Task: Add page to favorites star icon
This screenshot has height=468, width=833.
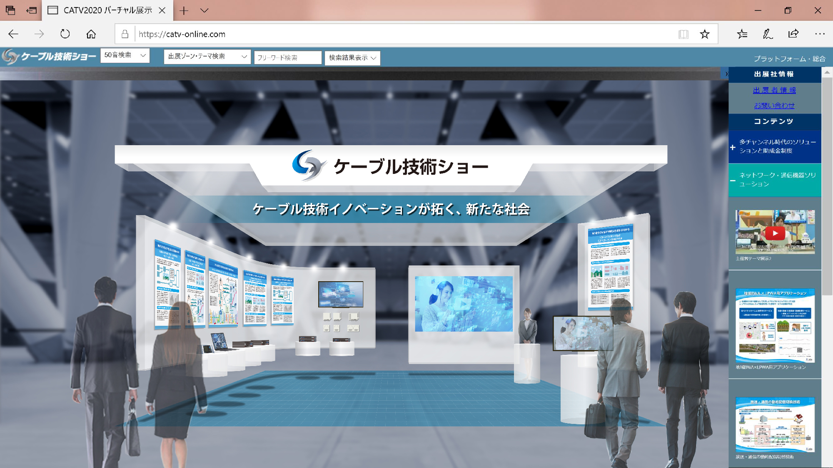Action: [x=705, y=34]
